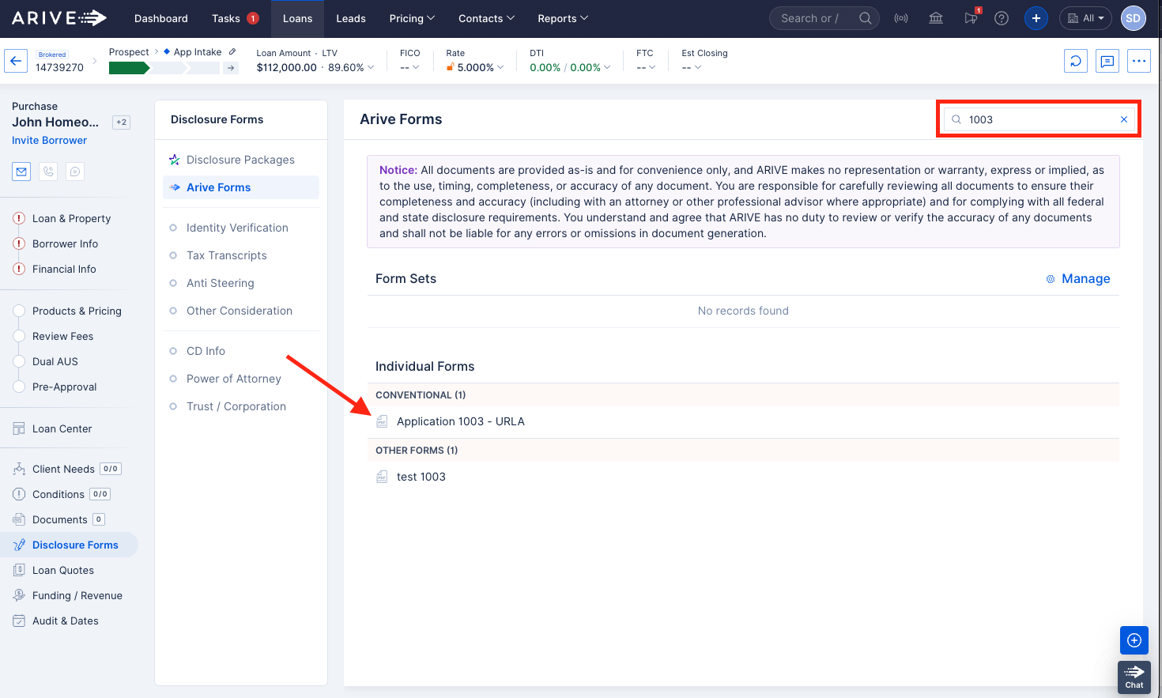
Task: Open the test 1003 form
Action: point(421,477)
